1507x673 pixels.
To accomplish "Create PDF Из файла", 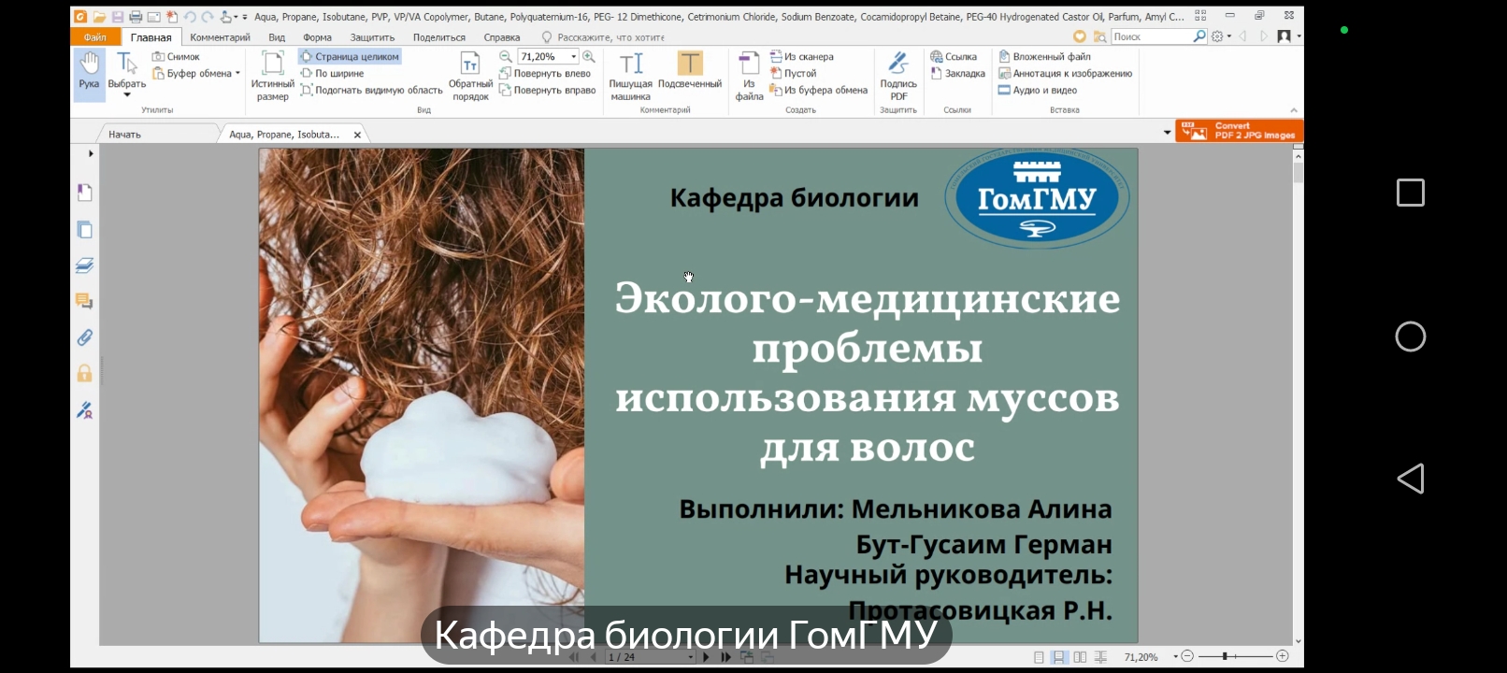I will pyautogui.click(x=749, y=76).
